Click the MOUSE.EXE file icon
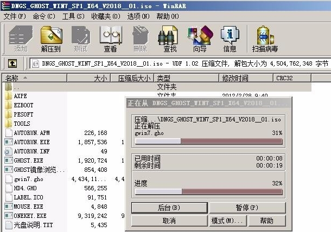This screenshot has height=232, width=331. 9,207
